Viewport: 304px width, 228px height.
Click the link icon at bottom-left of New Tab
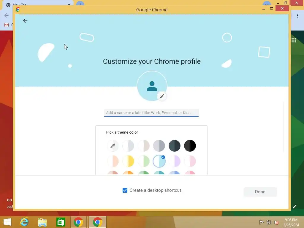point(9,200)
